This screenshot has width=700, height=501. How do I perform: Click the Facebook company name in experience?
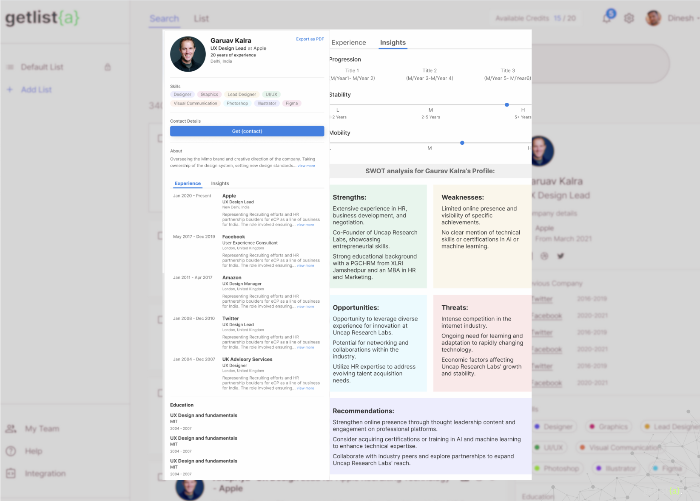[233, 237]
